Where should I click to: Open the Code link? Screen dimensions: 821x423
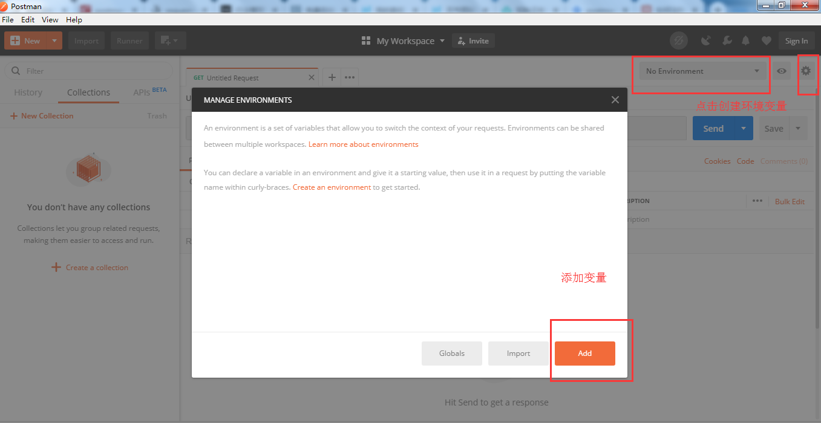pos(745,161)
